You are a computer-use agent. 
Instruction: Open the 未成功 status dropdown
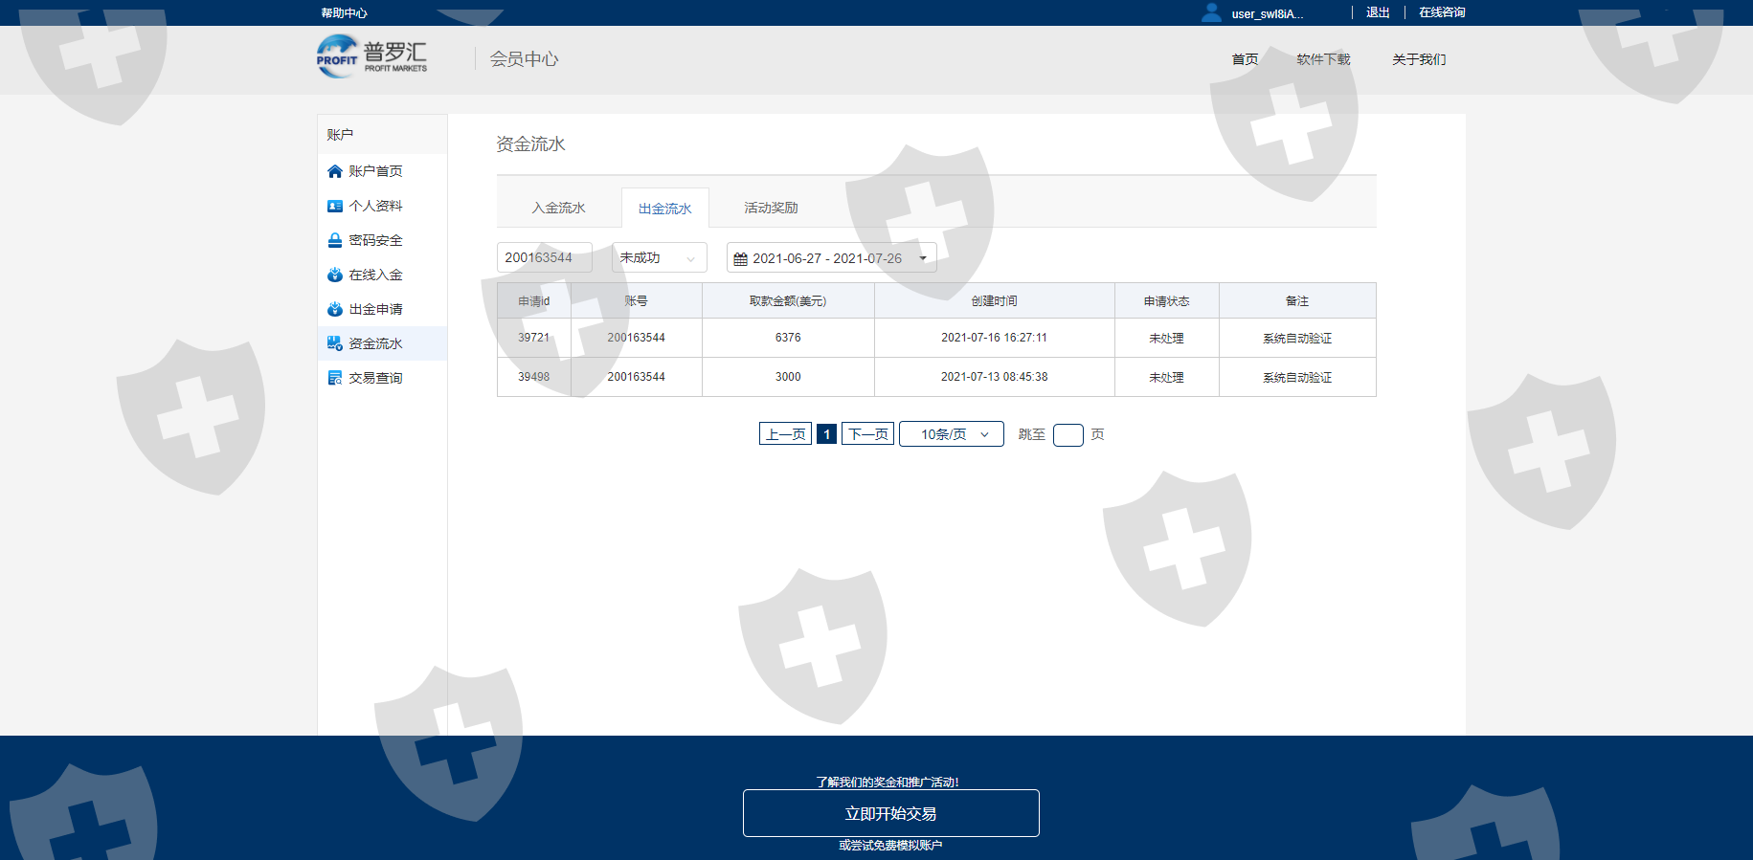click(x=659, y=257)
